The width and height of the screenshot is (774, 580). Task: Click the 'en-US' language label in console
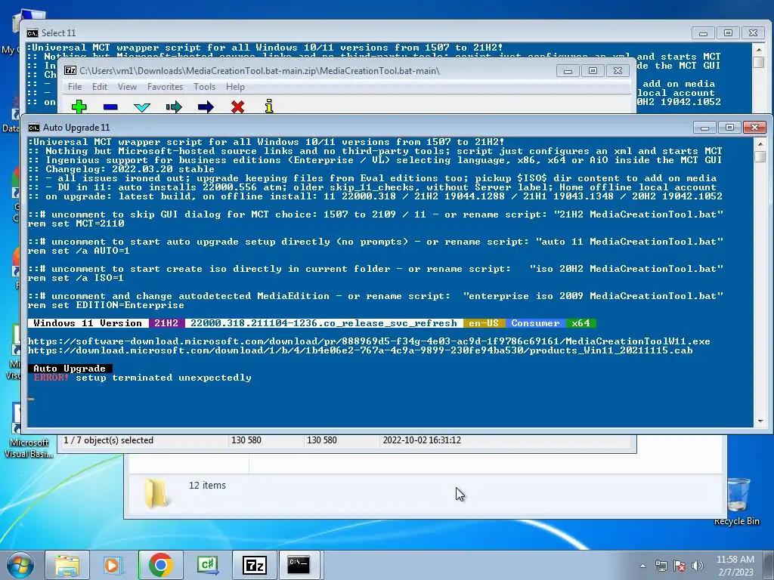484,323
